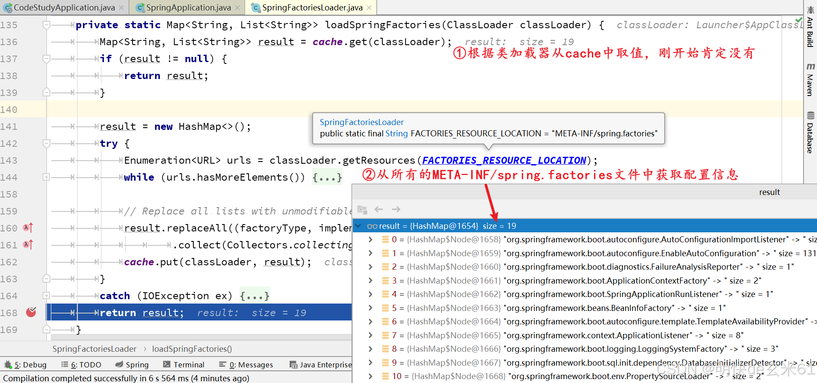
Task: Select row for HashMap$Node@1665 entry
Action: coord(585,335)
